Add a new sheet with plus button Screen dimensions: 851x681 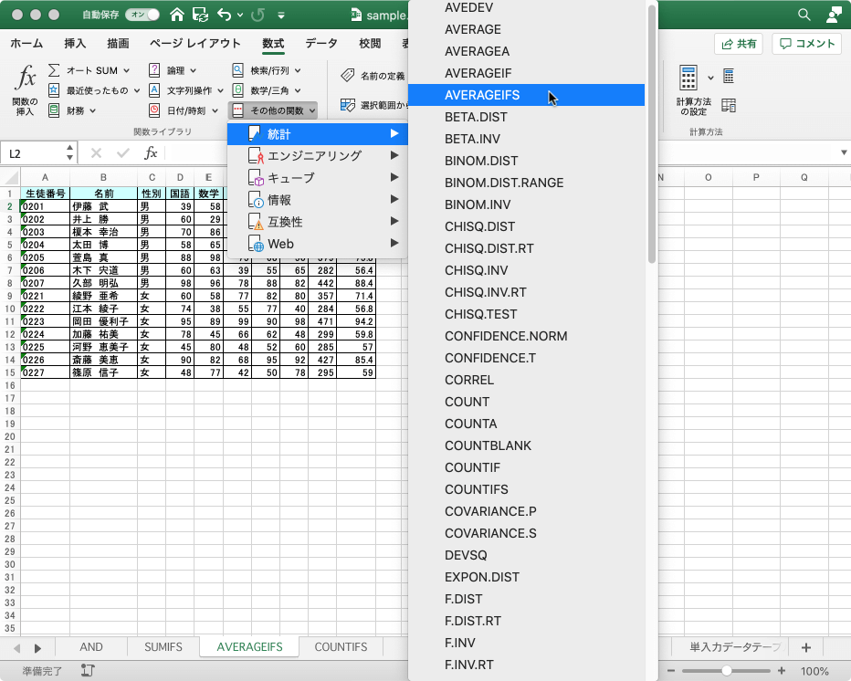(806, 647)
